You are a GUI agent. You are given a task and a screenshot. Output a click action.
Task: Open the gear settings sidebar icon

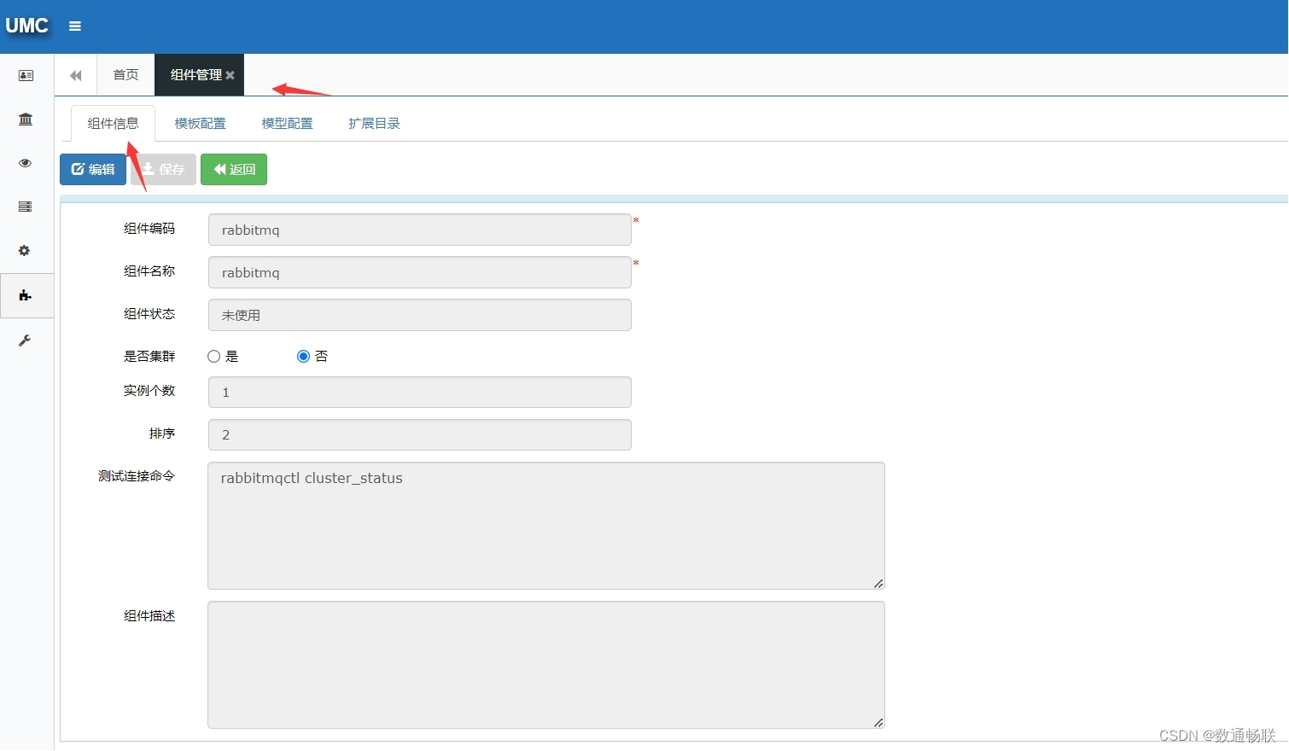pyautogui.click(x=25, y=251)
